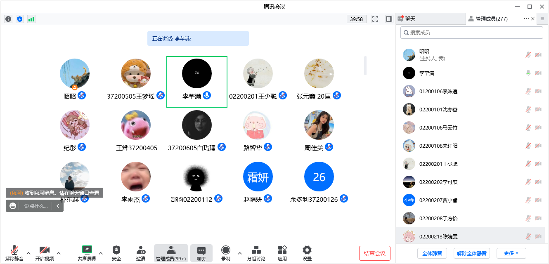Open the Security toolbar icon
Screen dimensions: 549x264
[x=116, y=253]
